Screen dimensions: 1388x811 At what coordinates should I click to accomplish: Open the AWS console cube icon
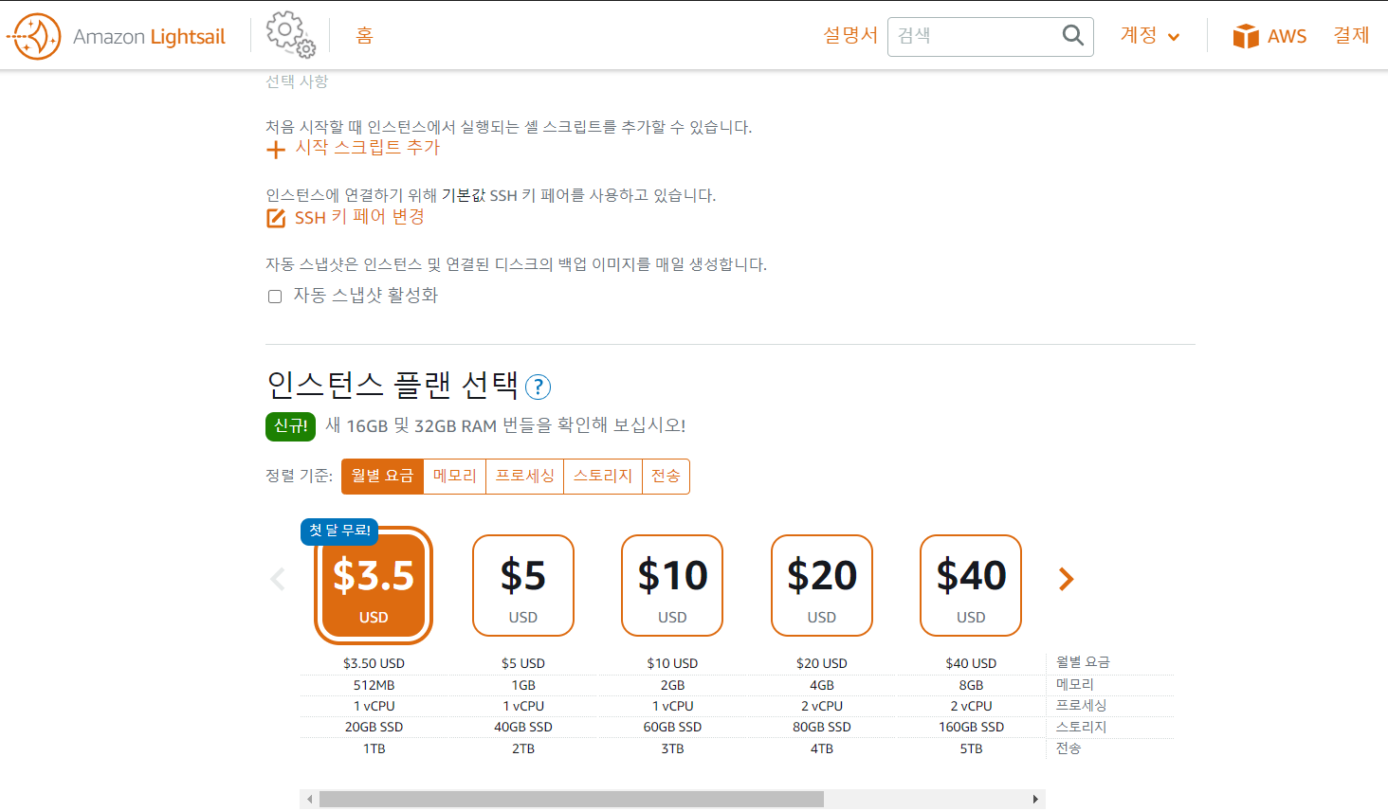click(x=1245, y=36)
